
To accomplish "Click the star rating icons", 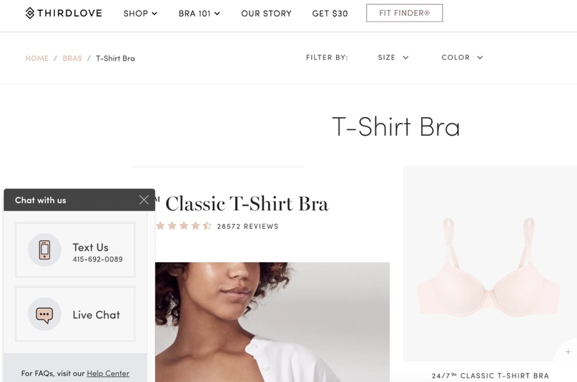I will coord(183,226).
